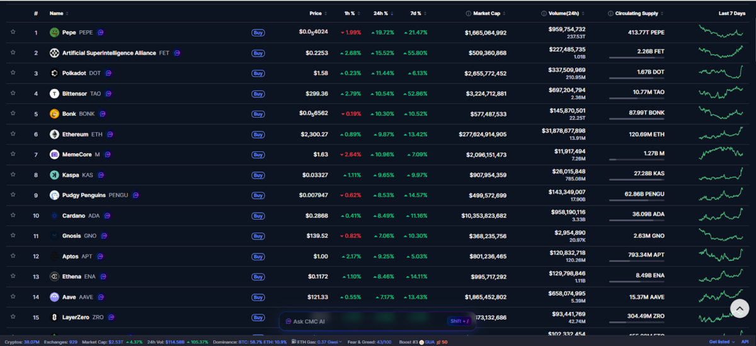
Task: Click the Buy button for Ethereum
Action: point(258,134)
